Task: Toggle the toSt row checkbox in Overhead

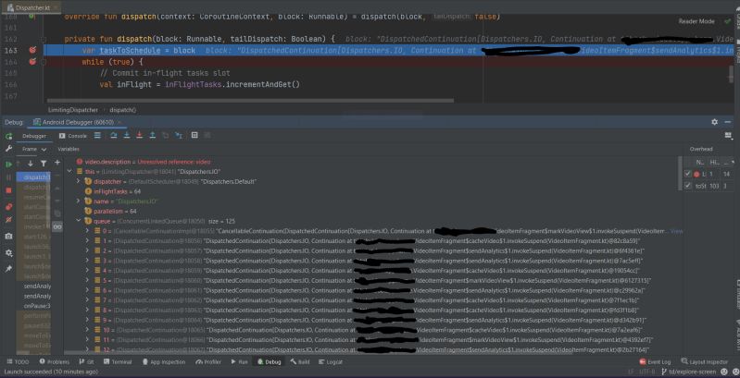Action: click(x=687, y=186)
